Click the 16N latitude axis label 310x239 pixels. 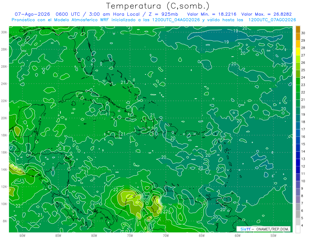pyautogui.click(x=4, y=152)
